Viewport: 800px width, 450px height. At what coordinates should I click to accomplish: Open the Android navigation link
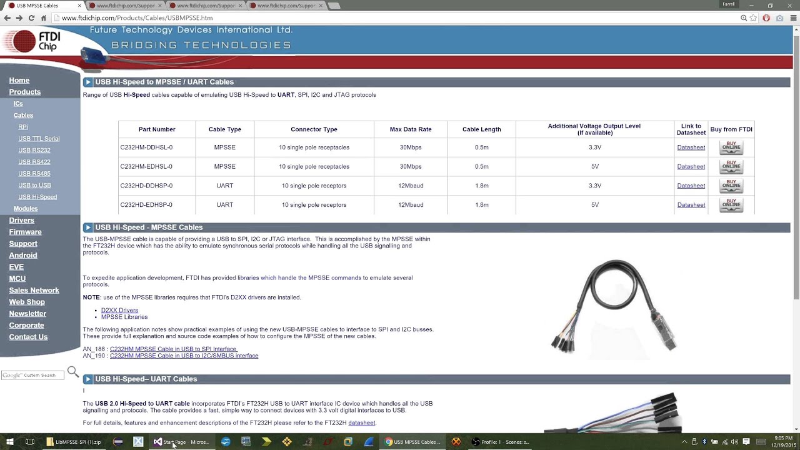pyautogui.click(x=23, y=256)
